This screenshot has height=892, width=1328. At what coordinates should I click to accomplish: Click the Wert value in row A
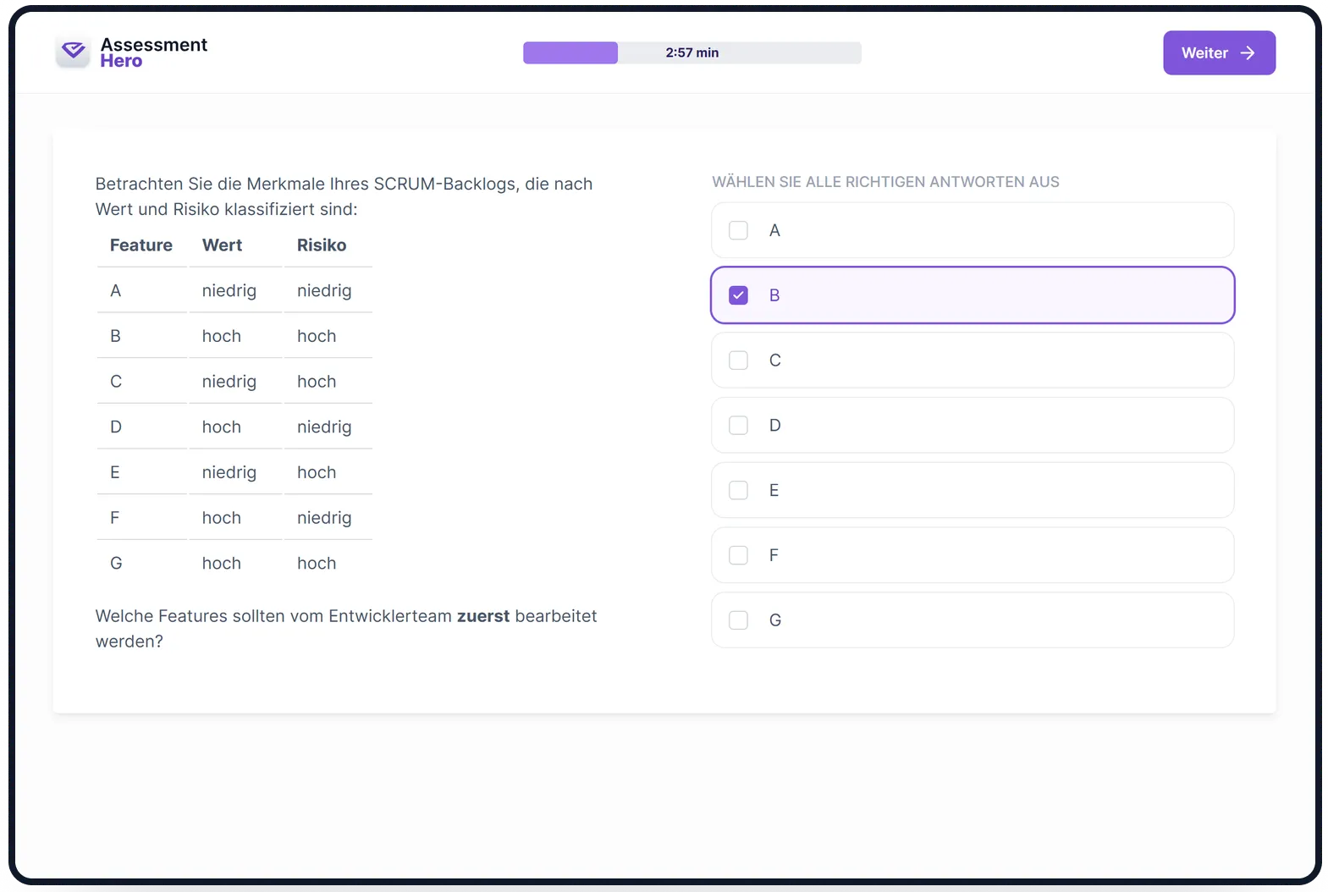(x=229, y=291)
